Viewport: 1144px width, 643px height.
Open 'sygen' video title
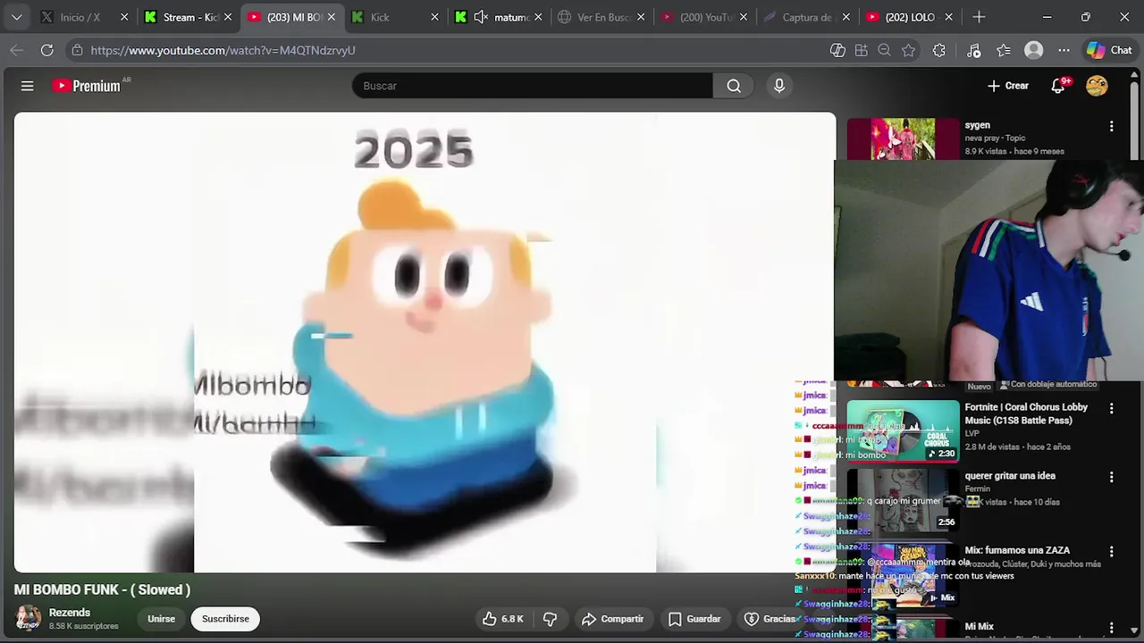point(977,125)
